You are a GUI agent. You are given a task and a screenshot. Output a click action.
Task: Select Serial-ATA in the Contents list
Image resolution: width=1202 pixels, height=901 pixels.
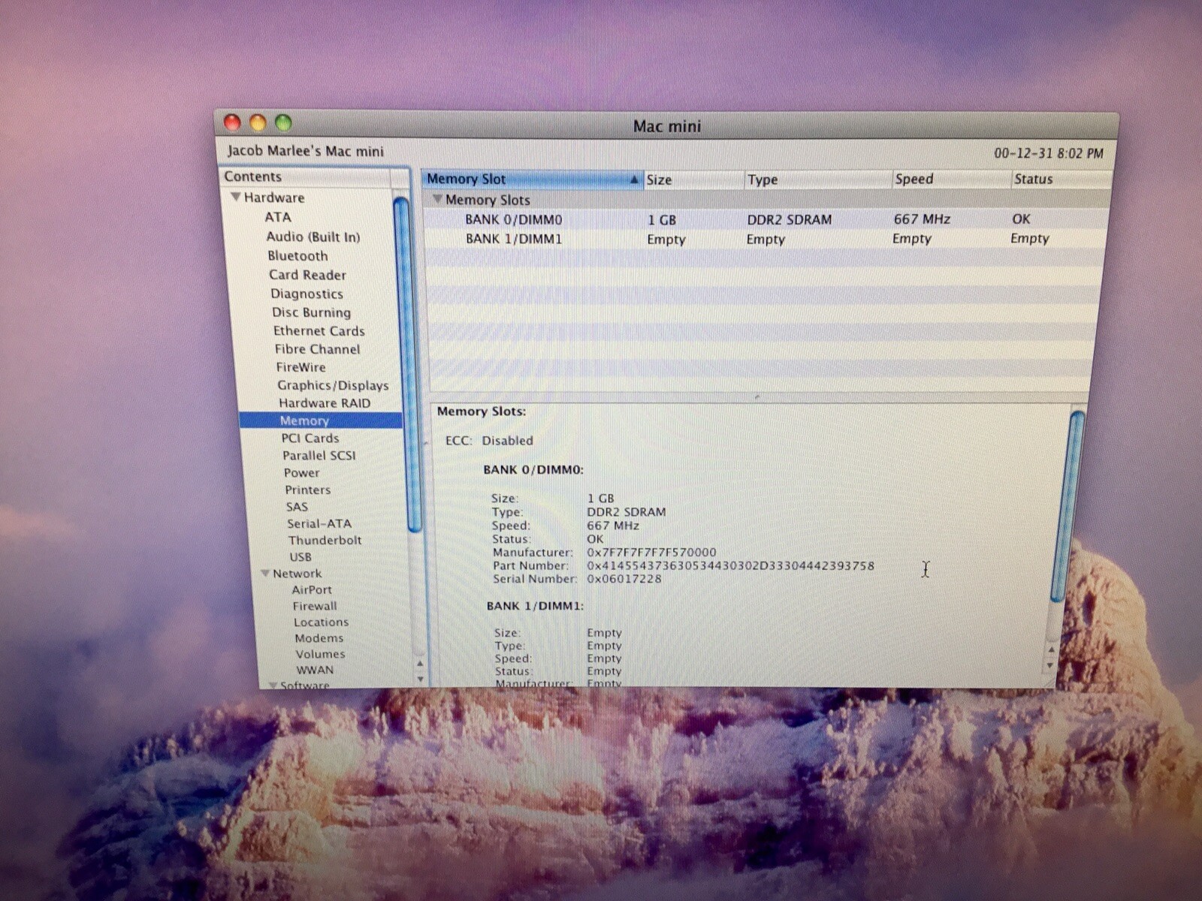[318, 523]
